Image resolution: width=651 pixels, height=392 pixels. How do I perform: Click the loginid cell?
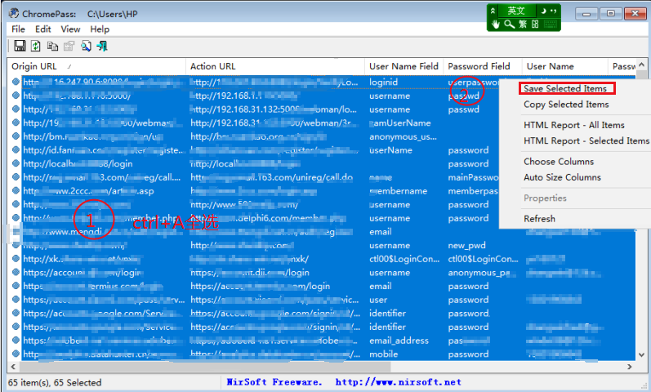(x=383, y=82)
